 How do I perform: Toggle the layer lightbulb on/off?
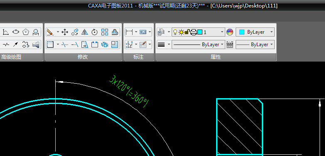[175, 32]
